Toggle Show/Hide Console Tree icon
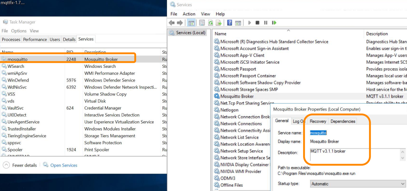 point(191,23)
